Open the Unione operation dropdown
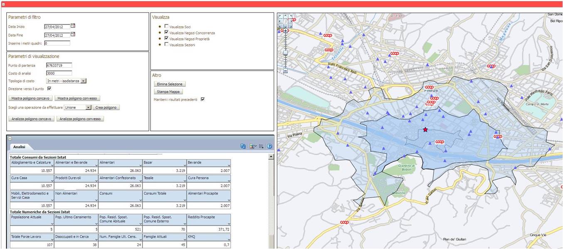 (88, 107)
